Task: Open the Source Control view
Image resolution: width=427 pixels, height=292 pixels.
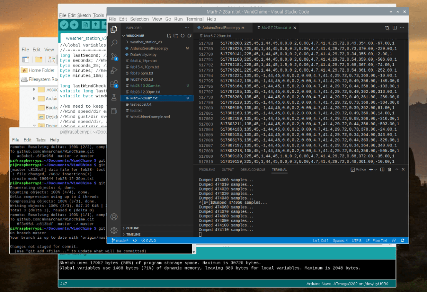Action: [114, 56]
